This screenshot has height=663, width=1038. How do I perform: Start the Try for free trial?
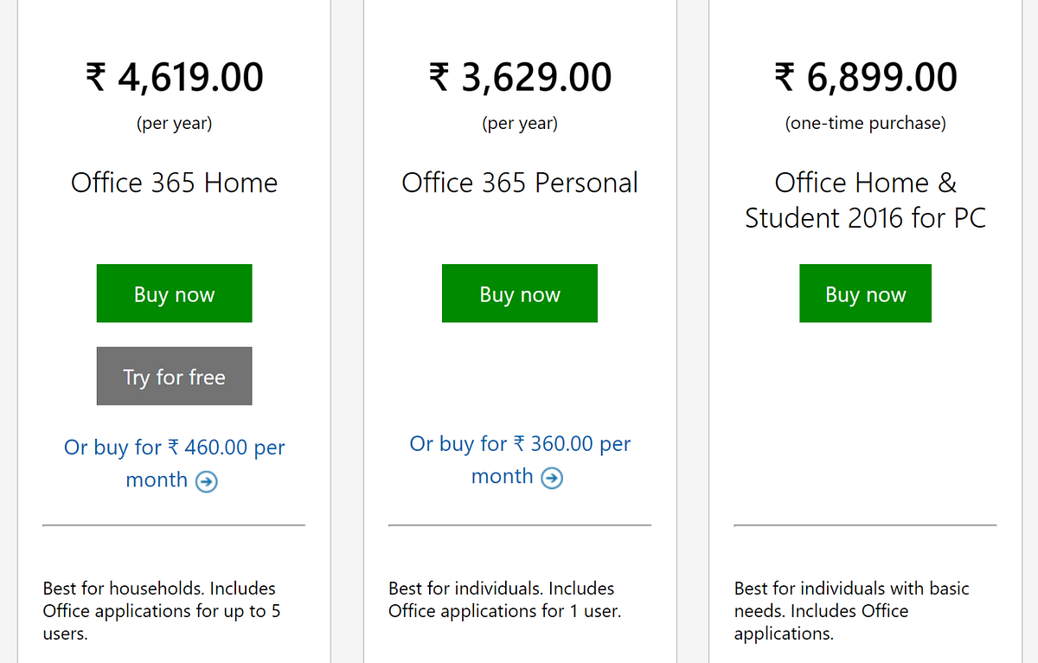[x=174, y=377]
